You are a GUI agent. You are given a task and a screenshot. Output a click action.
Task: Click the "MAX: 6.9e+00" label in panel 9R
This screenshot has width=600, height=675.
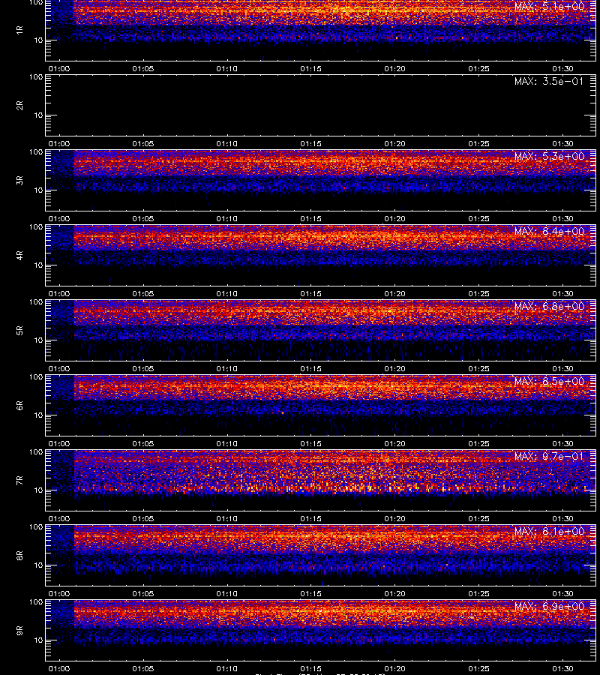549,606
